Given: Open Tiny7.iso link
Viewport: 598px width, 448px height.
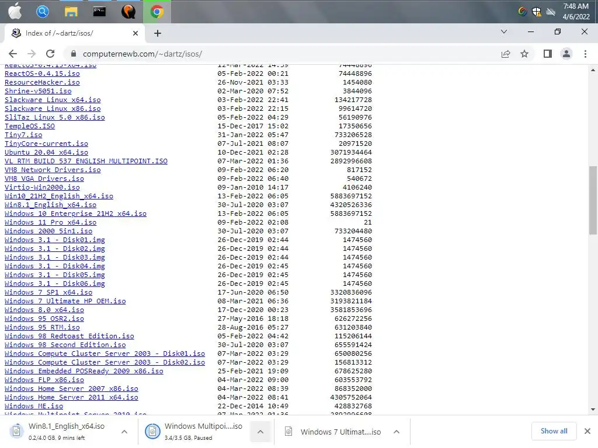Looking at the screenshot, I should click(x=23, y=135).
